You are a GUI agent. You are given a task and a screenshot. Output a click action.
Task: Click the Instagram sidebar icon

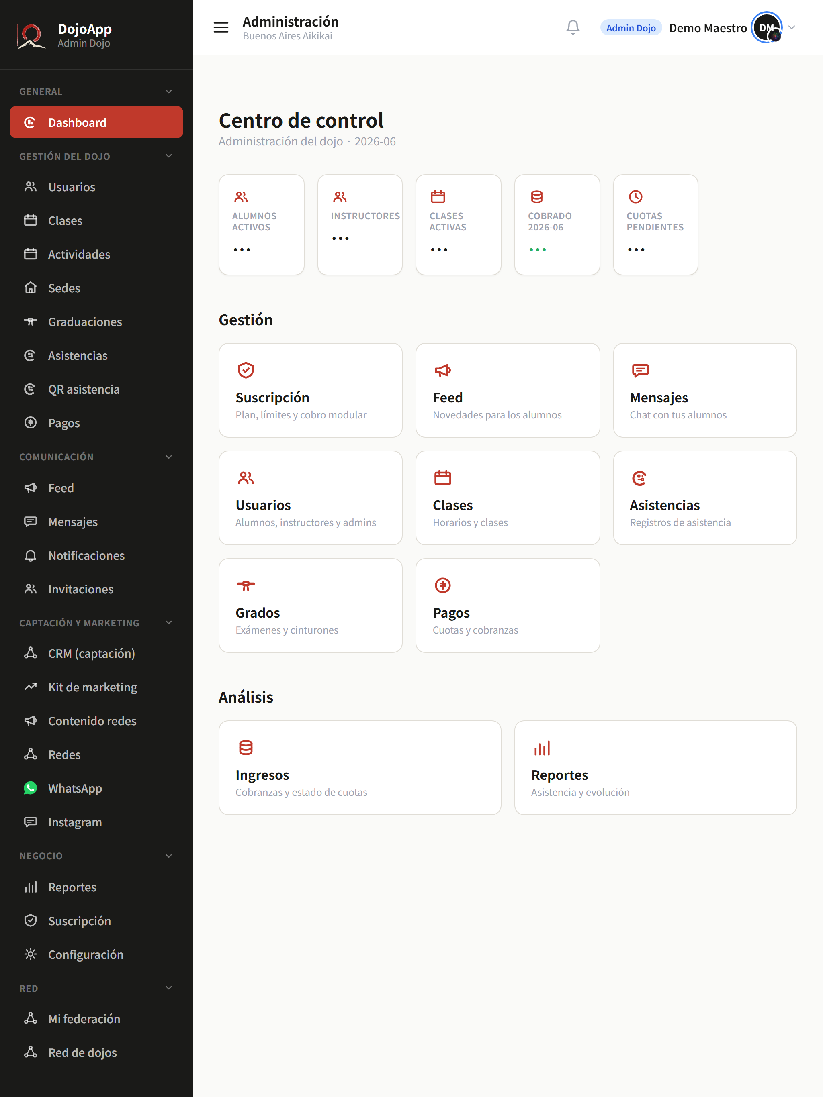(x=30, y=821)
